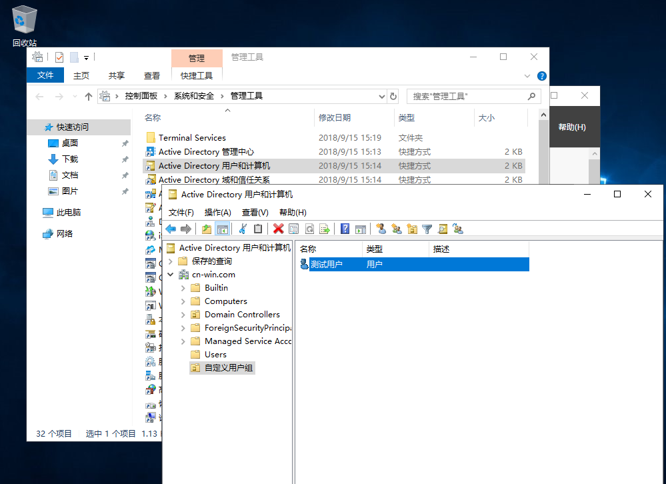Click the 管理 contextual tab header
This screenshot has width=666, height=484.
tap(197, 58)
